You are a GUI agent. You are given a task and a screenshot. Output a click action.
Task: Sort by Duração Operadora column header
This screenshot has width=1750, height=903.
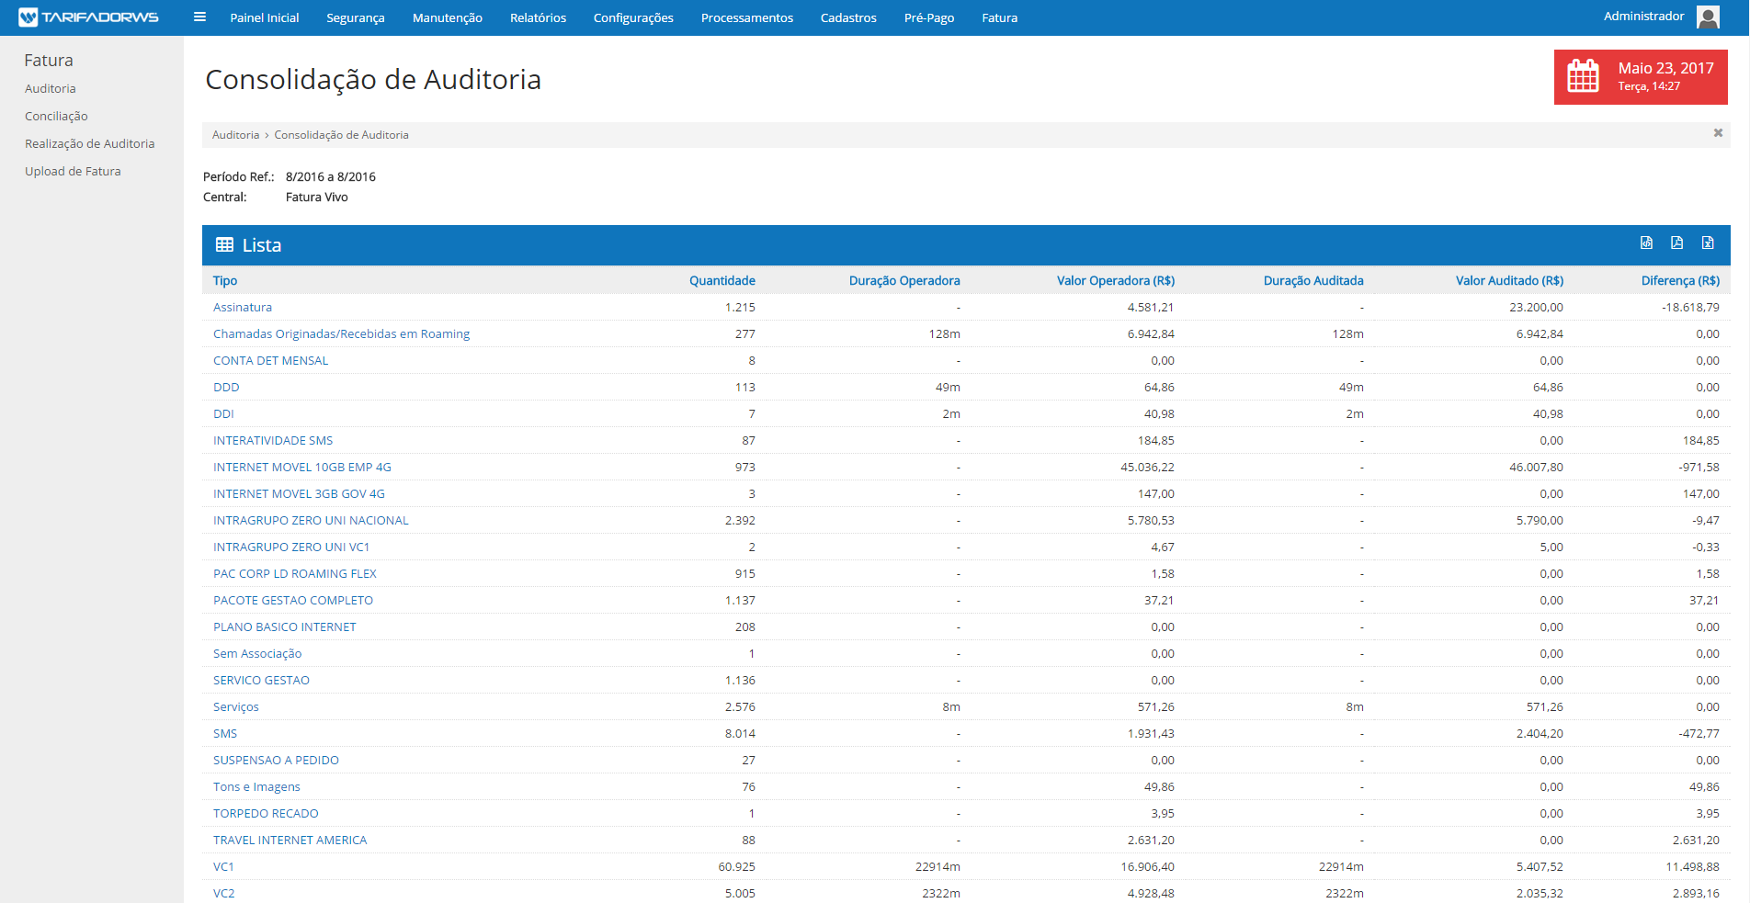[904, 280]
